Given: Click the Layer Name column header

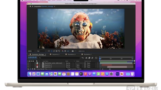Looking at the screenshot, I should pyautogui.click(x=45, y=61).
